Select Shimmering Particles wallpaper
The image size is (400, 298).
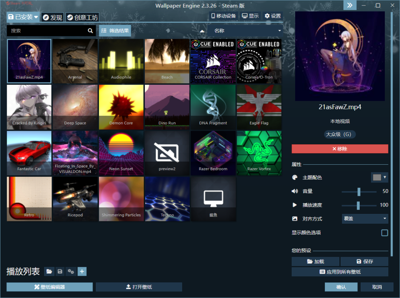(x=121, y=199)
